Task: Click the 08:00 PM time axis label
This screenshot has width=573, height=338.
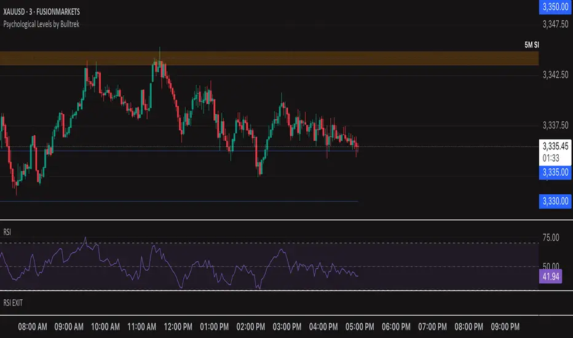Action: [469, 327]
